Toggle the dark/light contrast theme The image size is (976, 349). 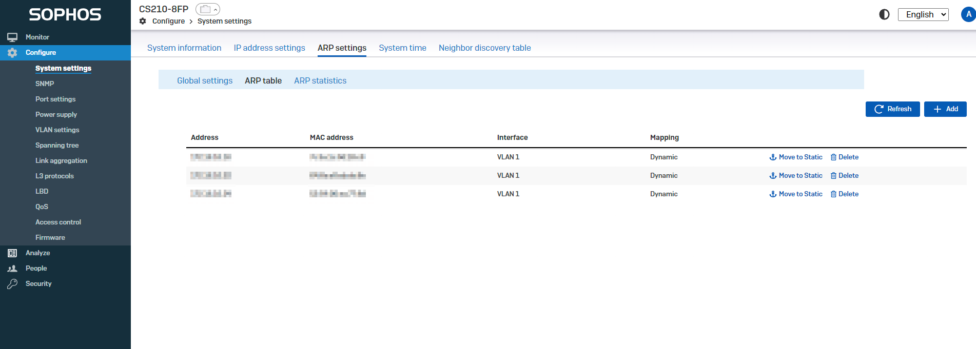click(x=884, y=14)
